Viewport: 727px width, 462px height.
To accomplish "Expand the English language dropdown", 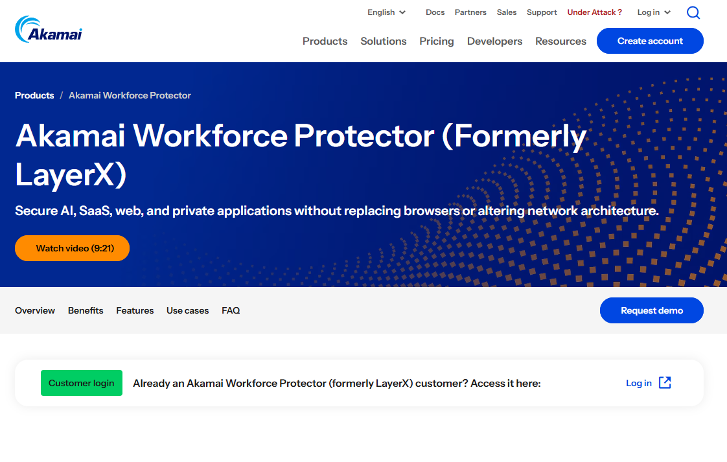I will pos(386,12).
